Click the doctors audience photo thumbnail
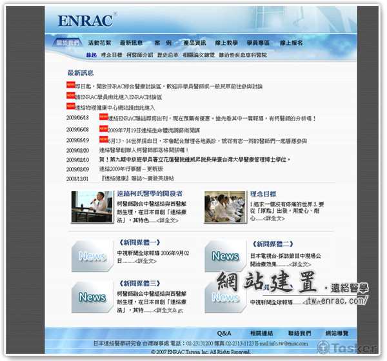 tap(225, 207)
